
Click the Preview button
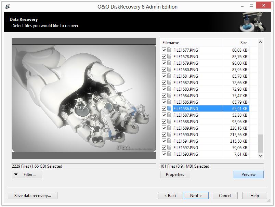(249, 174)
